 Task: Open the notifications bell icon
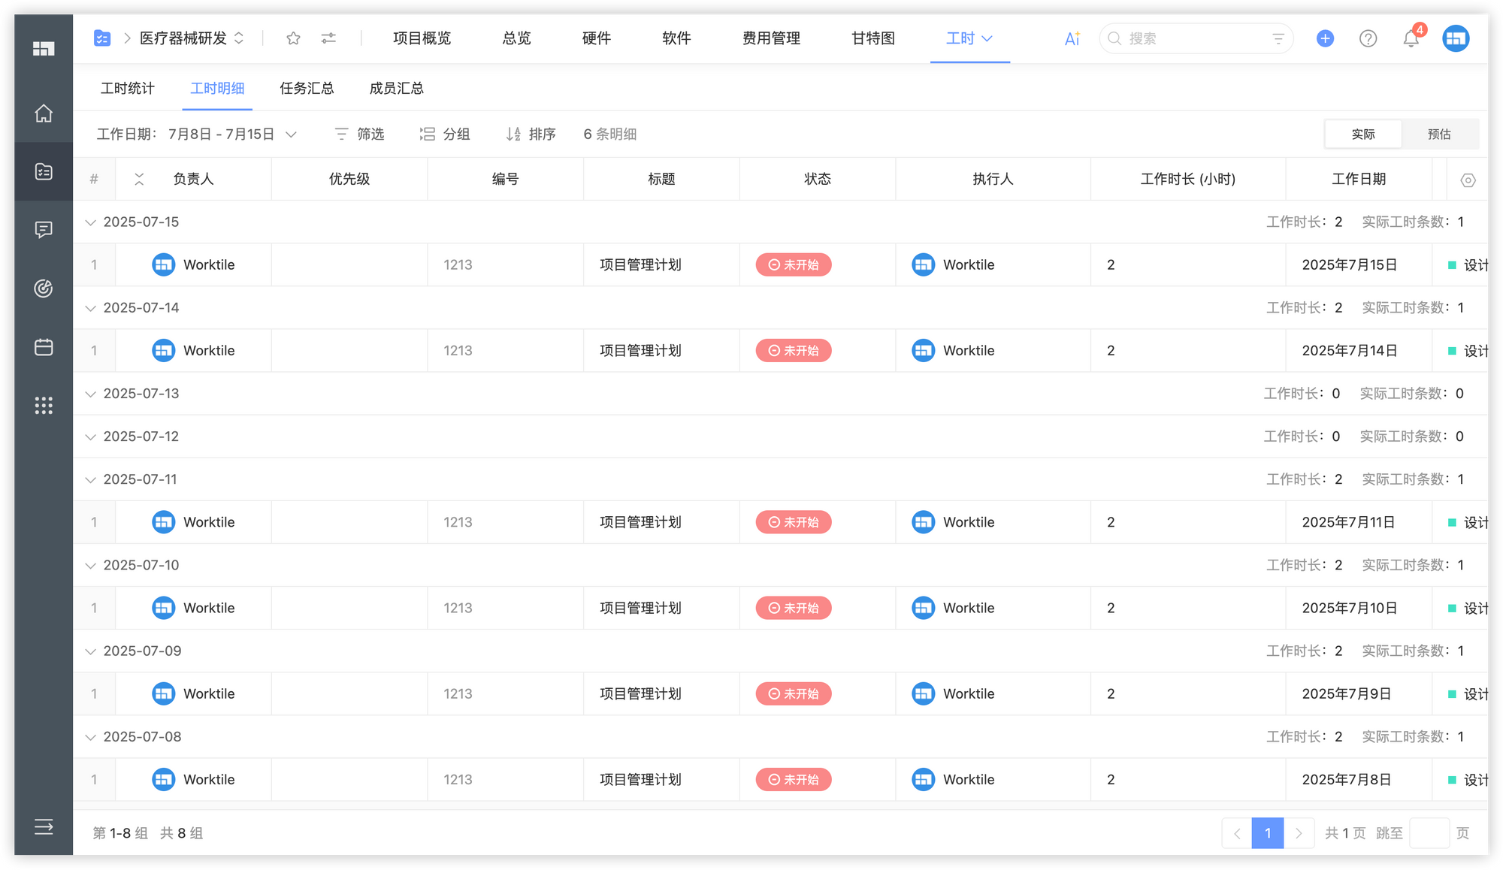1411,38
